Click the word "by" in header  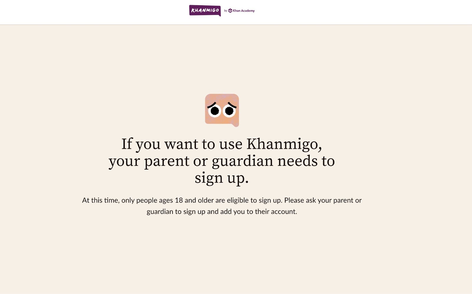pos(226,11)
